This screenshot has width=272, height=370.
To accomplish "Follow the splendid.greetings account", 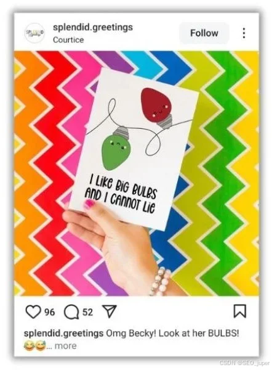I will coord(204,33).
